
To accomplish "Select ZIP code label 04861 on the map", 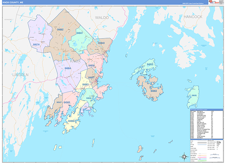I will coord(85,84).
